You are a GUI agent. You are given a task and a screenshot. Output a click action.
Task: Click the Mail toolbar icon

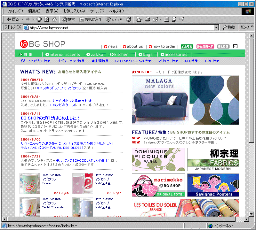pyautogui.click(x=138, y=19)
